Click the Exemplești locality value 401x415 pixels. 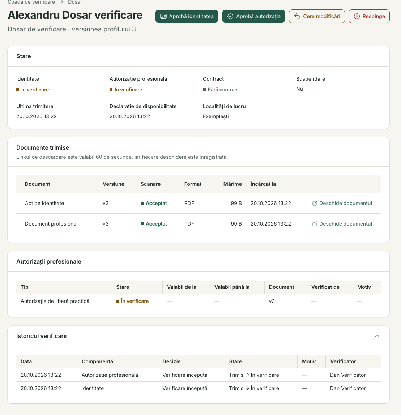[216, 116]
